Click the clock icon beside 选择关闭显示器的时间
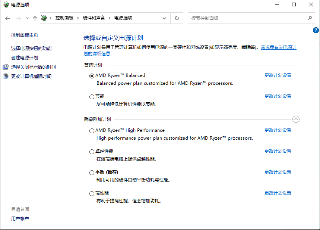This screenshot has height=230, width=320. coord(5,67)
